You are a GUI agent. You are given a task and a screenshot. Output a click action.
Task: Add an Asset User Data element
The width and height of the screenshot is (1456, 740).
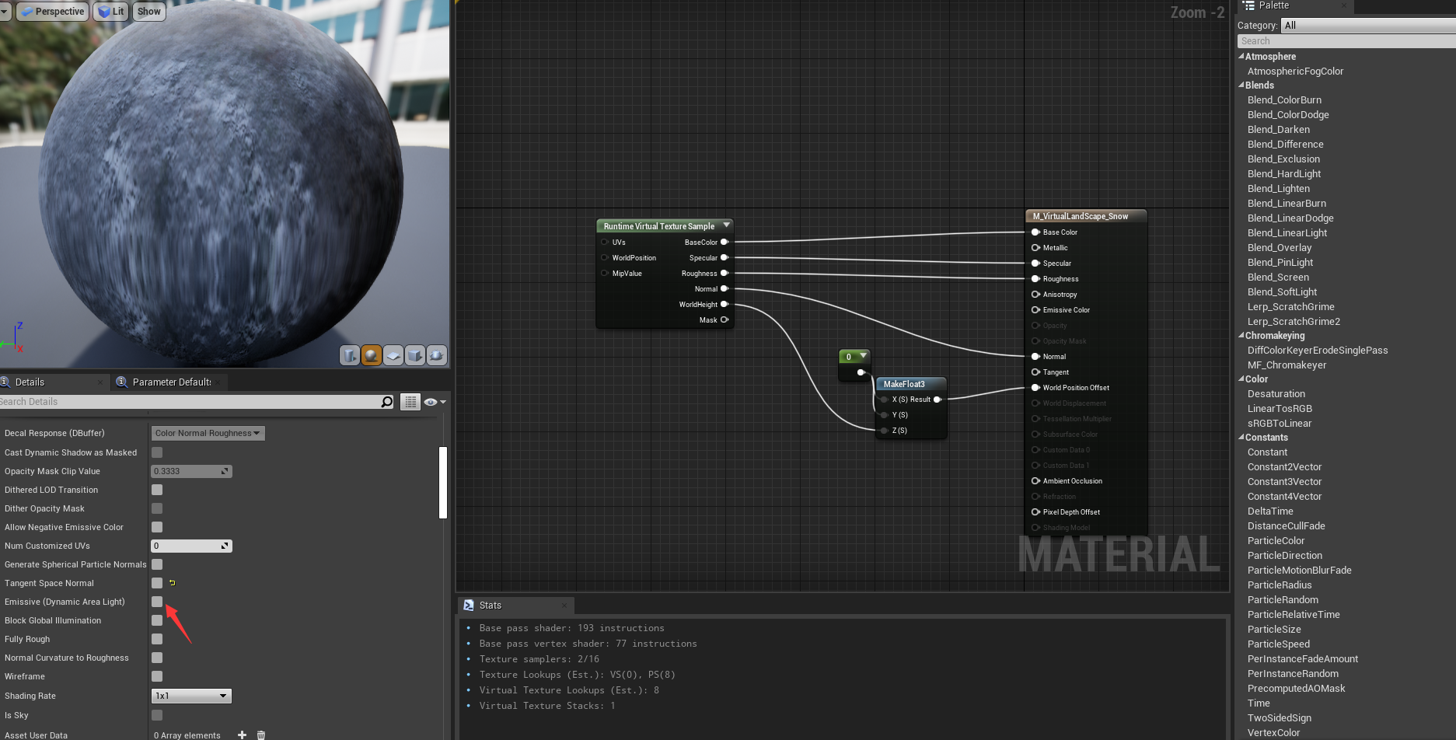point(242,735)
